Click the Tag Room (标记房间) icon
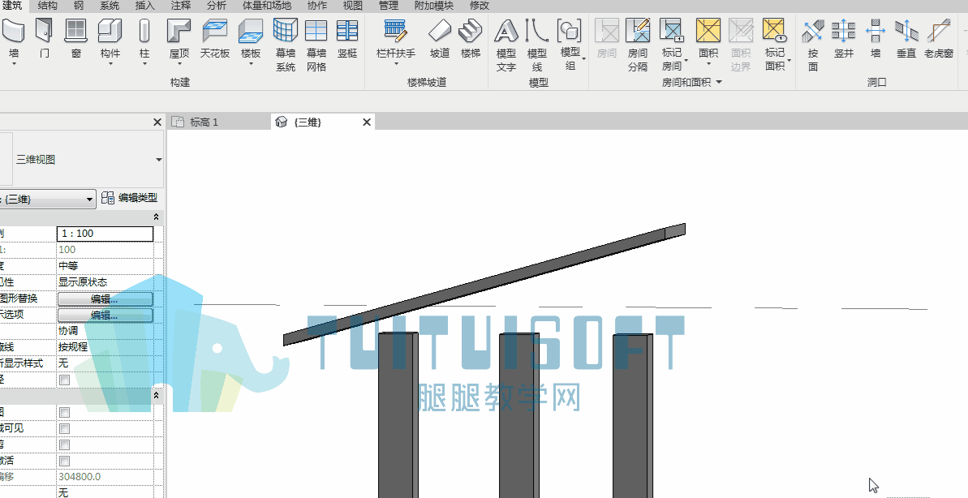The width and height of the screenshot is (968, 498). [x=671, y=30]
